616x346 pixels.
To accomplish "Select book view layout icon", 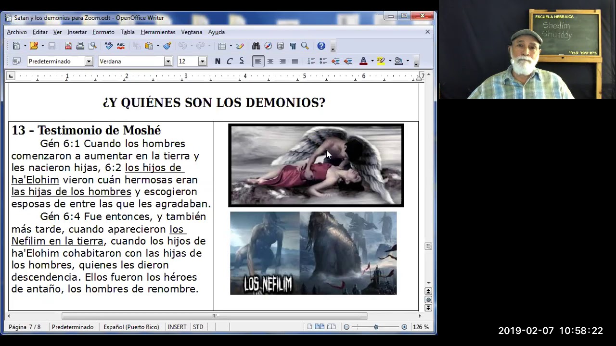I will pos(331,327).
